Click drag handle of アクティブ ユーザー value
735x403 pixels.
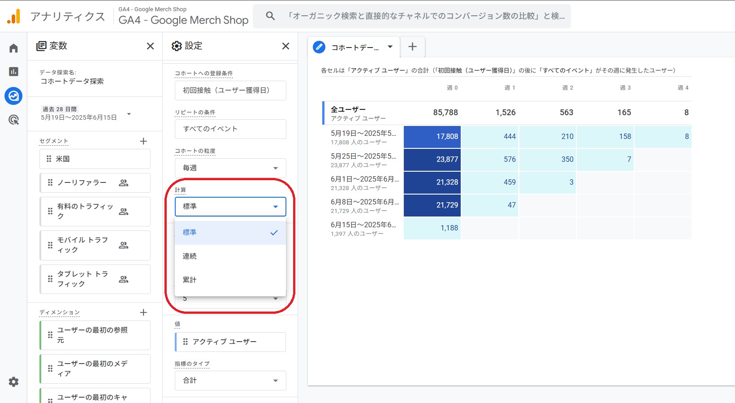[x=186, y=342]
